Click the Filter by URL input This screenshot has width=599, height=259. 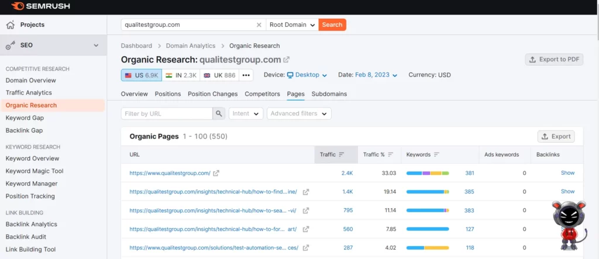coord(167,113)
